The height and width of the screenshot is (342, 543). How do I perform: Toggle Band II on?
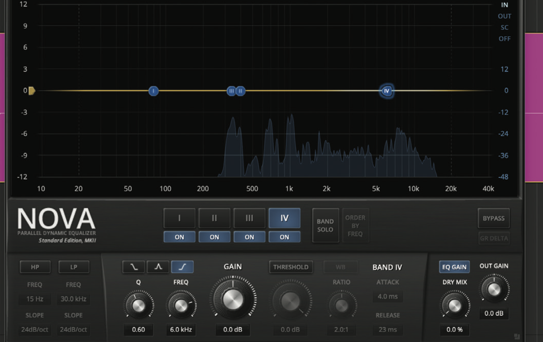tap(214, 236)
